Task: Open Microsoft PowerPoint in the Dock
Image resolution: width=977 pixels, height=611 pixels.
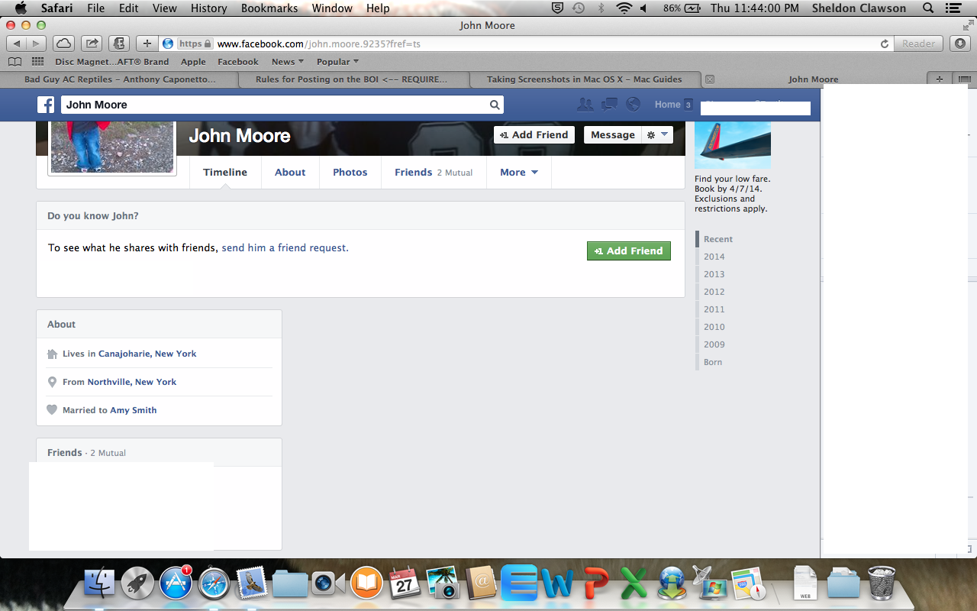Action: pos(595,584)
